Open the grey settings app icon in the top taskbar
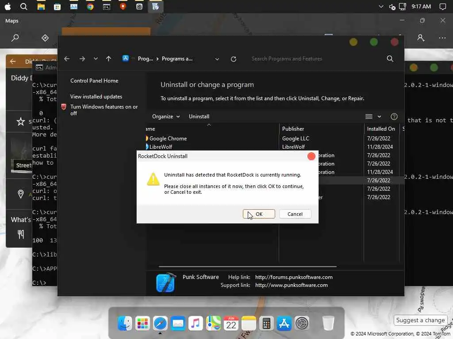Image resolution: width=453 pixels, height=339 pixels. (139, 6)
